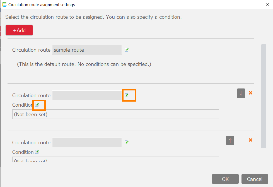
Task: Edit the Condition of the third route
Action: (x=37, y=152)
